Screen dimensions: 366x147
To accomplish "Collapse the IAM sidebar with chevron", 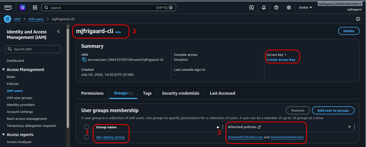I will pos(58,31).
